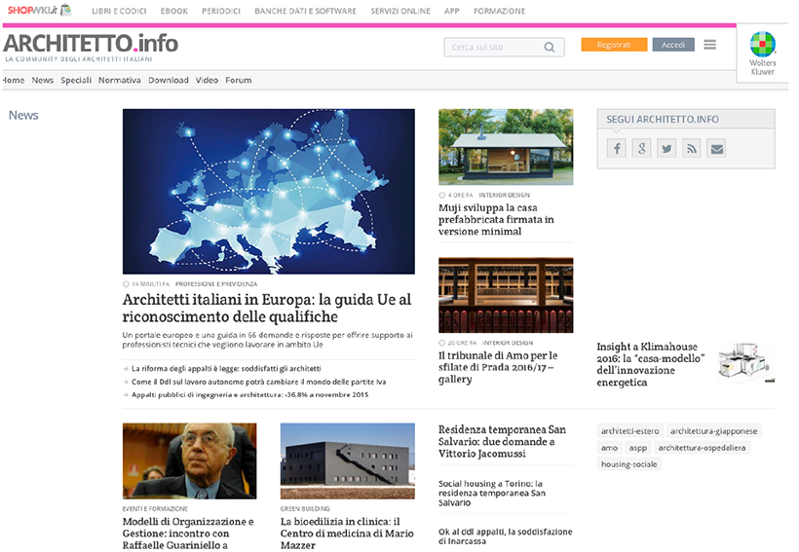Screen dimensions: 799x552
Task: Read La bioedilizia in clinica article
Action: pyautogui.click(x=347, y=534)
